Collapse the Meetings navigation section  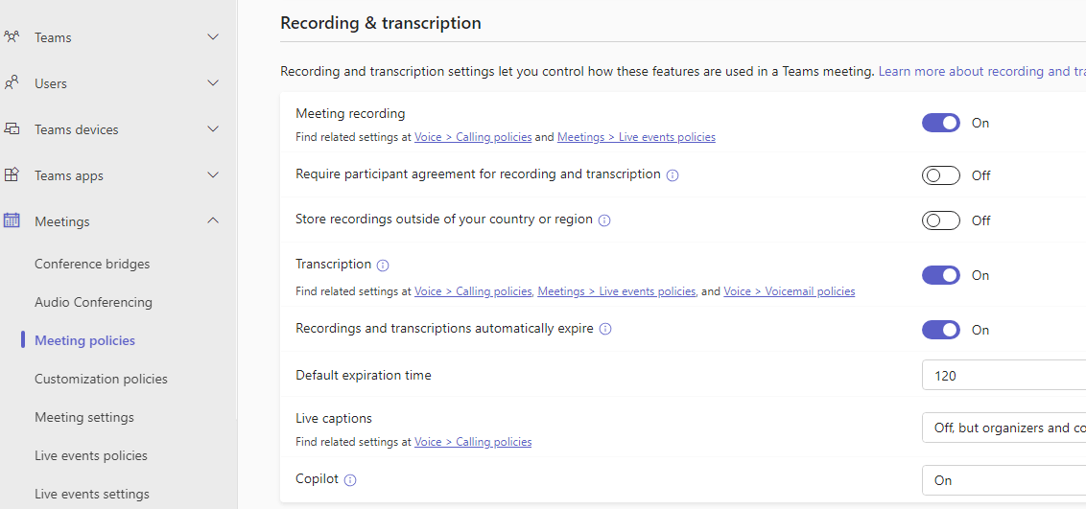coord(213,221)
